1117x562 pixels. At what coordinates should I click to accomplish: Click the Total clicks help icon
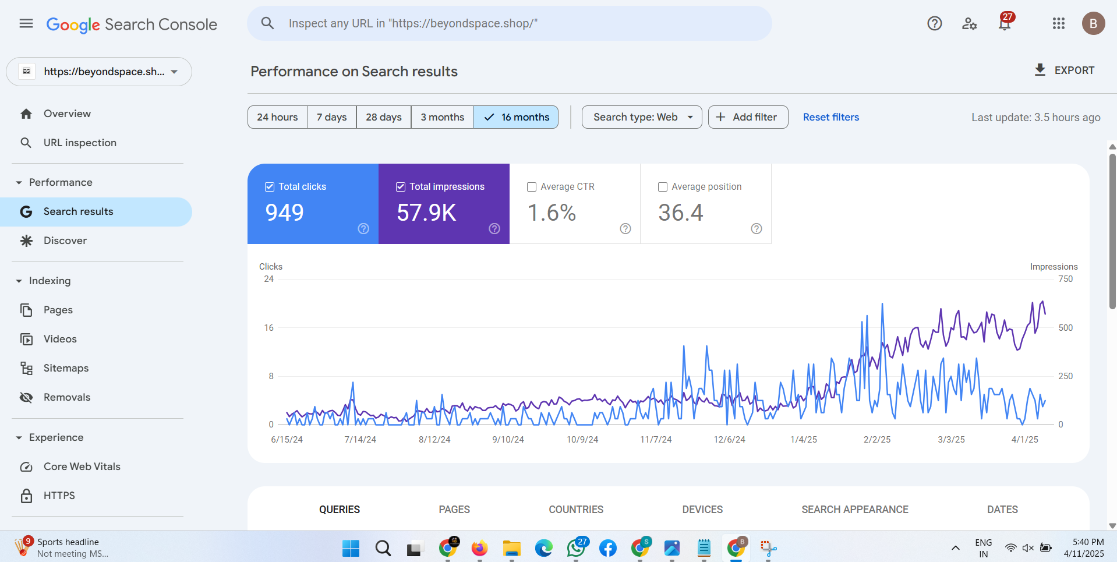click(363, 229)
